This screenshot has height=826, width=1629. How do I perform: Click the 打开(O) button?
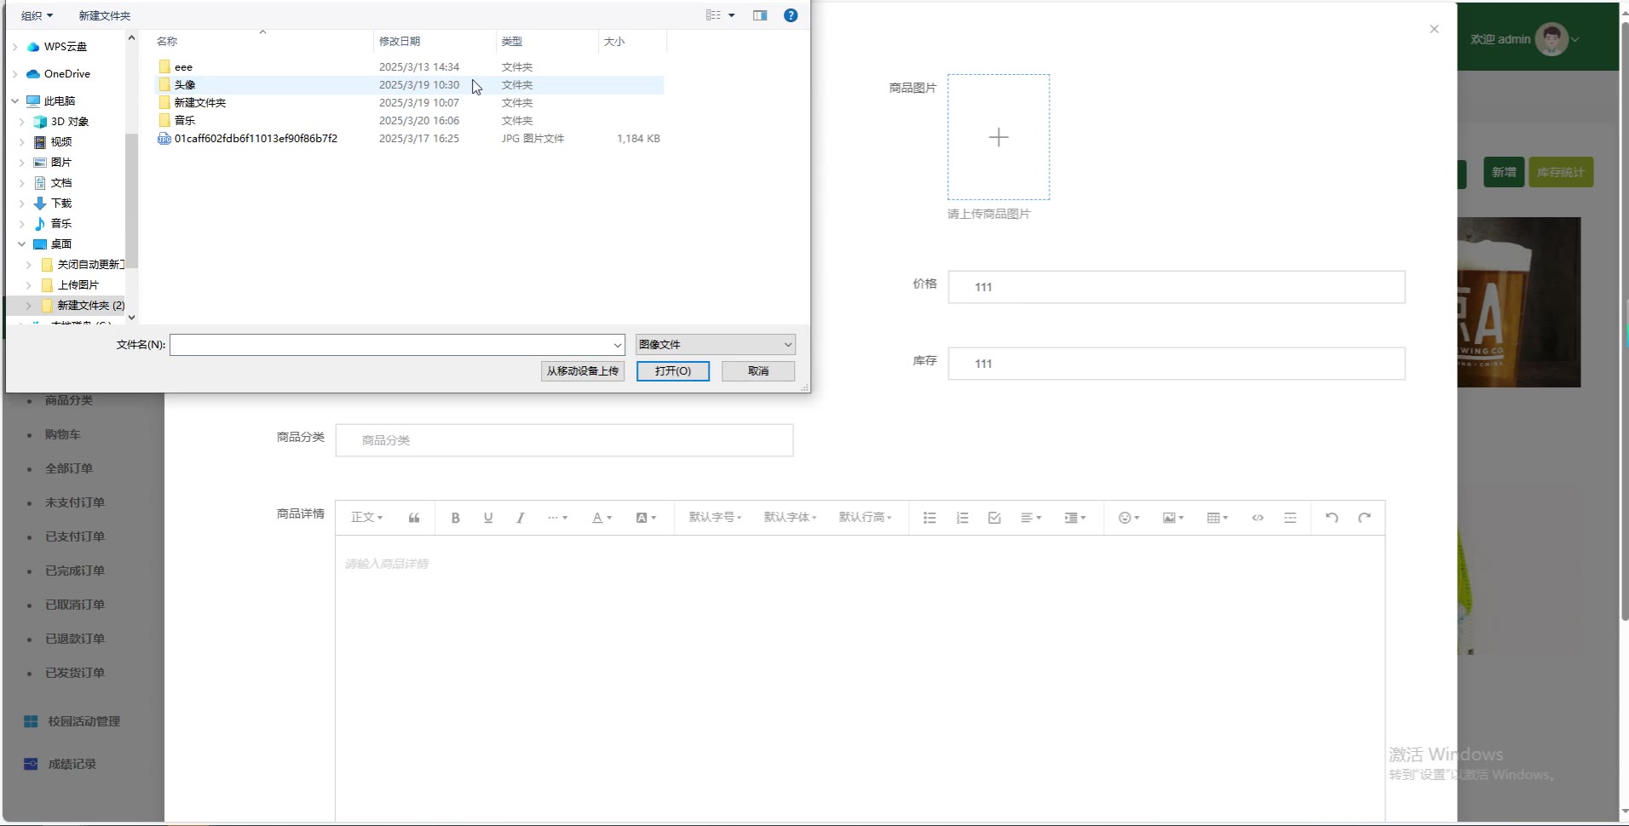673,371
